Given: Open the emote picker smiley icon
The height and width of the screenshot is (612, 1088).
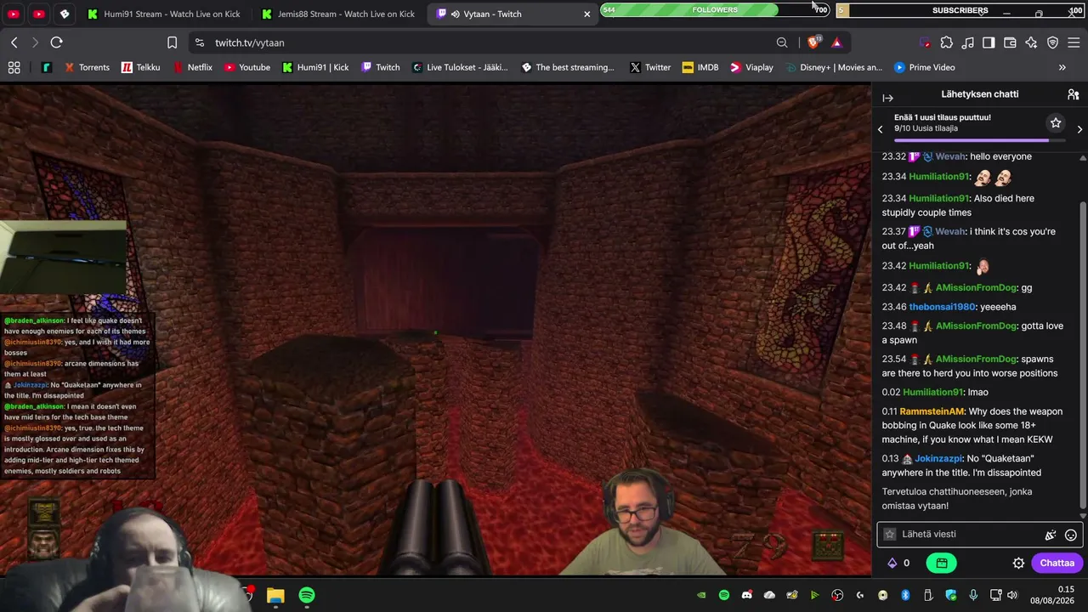Looking at the screenshot, I should pyautogui.click(x=1071, y=535).
